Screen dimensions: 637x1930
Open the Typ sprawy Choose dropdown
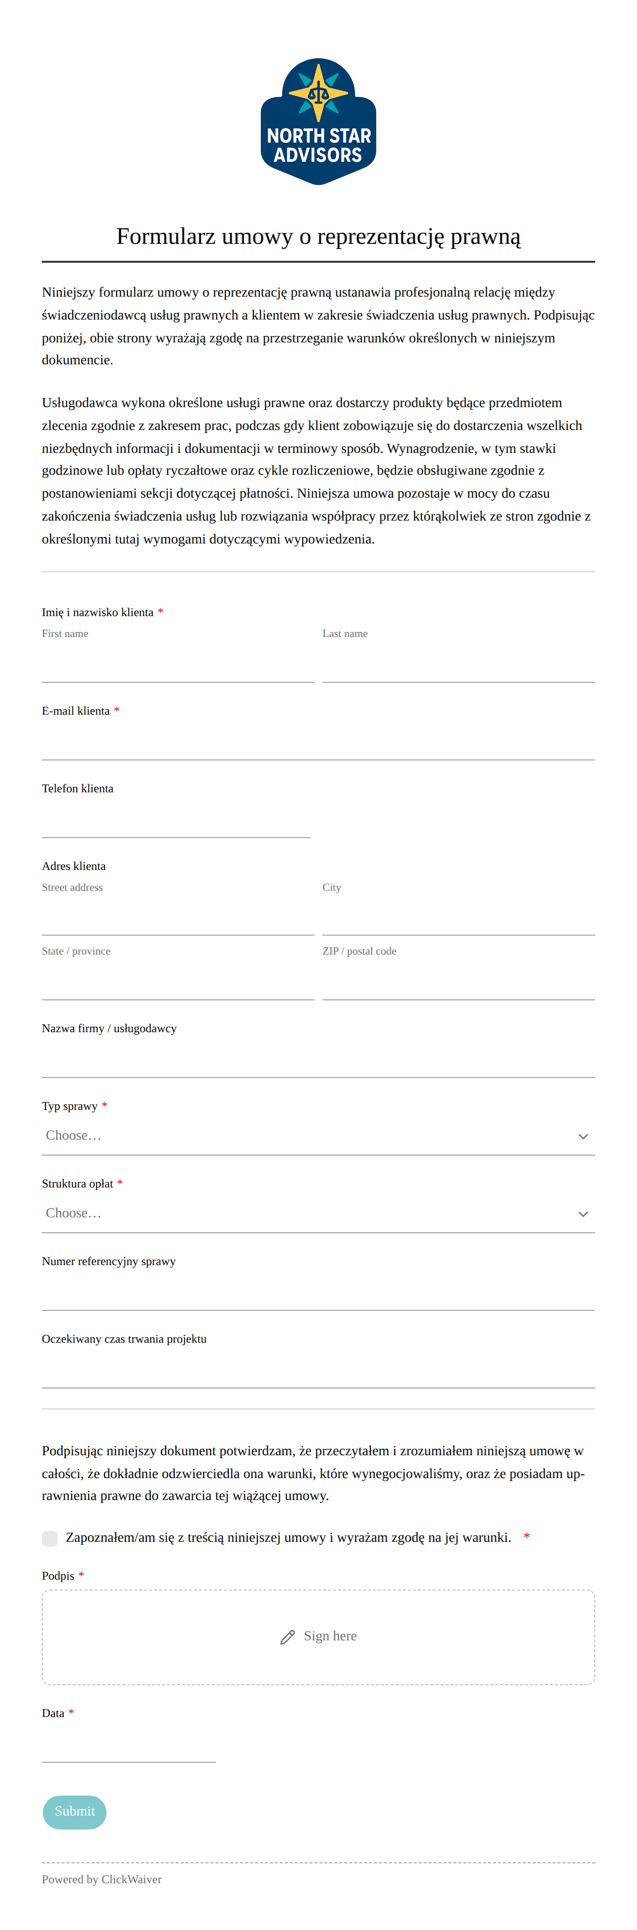point(318,1136)
